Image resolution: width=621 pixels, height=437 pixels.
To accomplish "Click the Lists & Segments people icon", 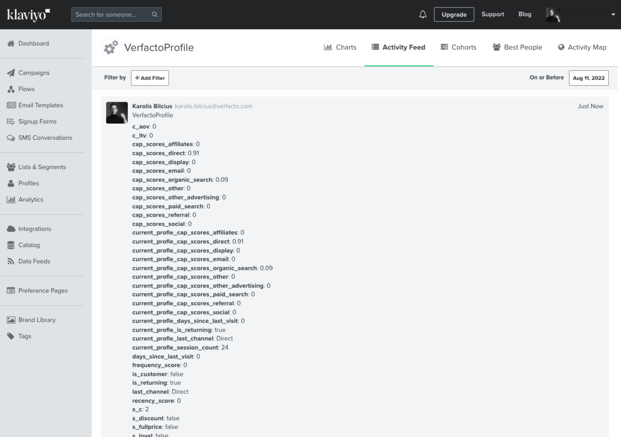I will [x=11, y=167].
